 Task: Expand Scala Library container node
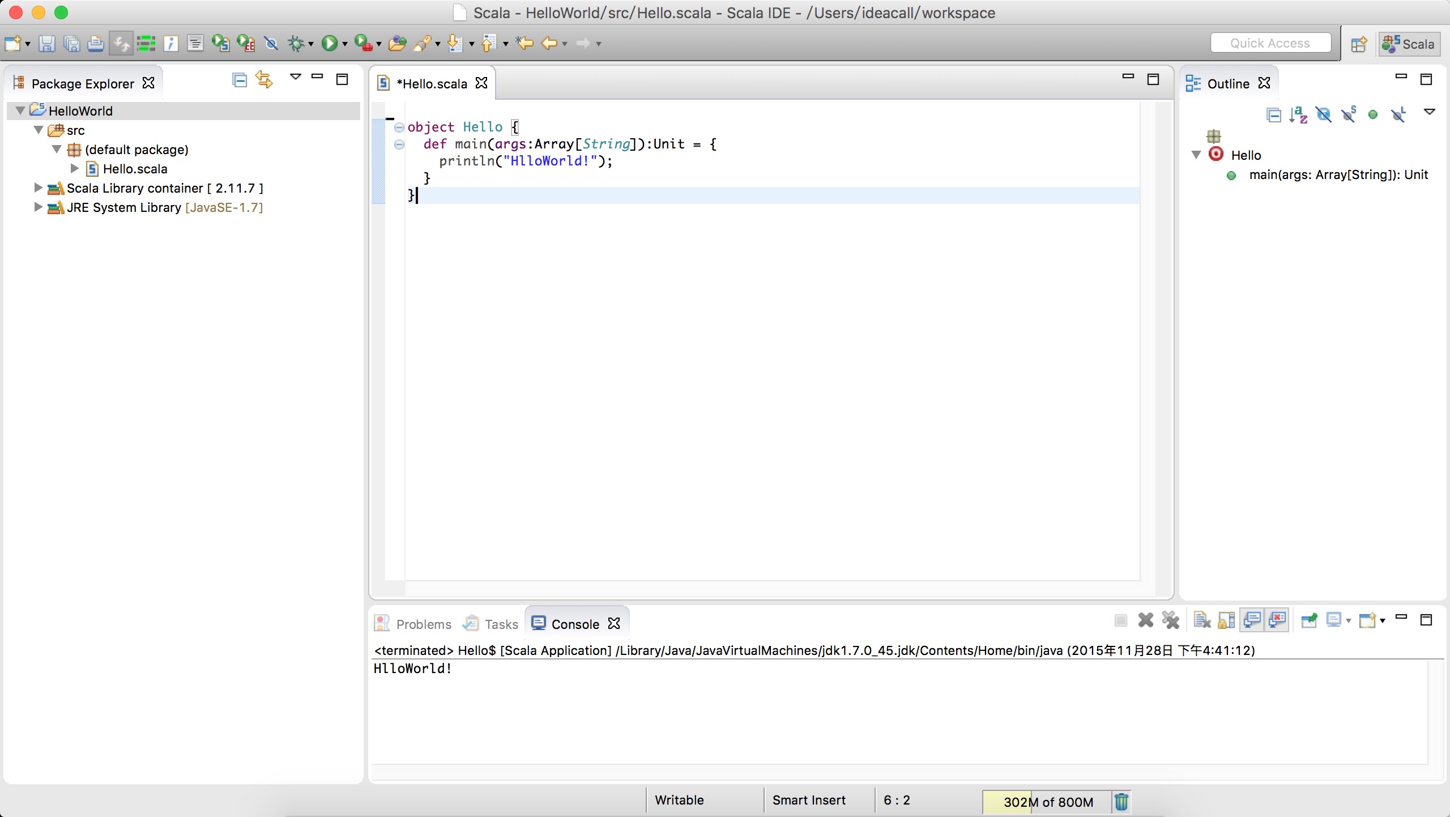(x=38, y=188)
